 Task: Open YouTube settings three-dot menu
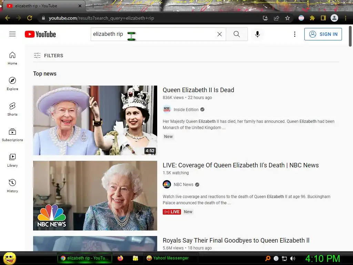point(294,34)
